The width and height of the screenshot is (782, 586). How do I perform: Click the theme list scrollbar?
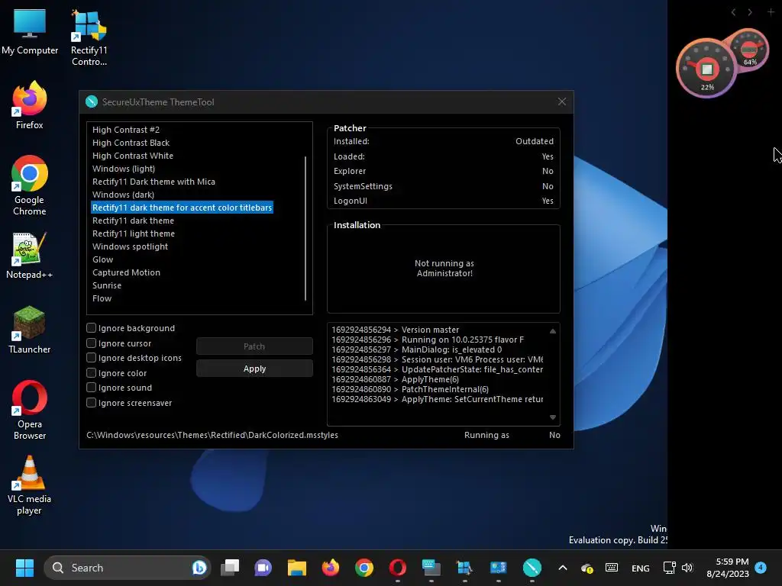coord(305,228)
